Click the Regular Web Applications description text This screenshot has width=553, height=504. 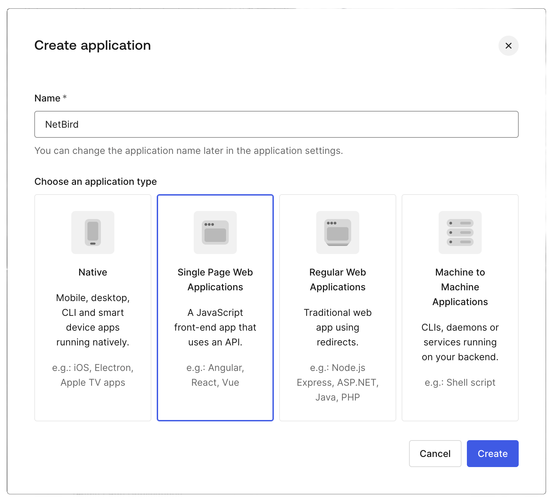(x=337, y=327)
